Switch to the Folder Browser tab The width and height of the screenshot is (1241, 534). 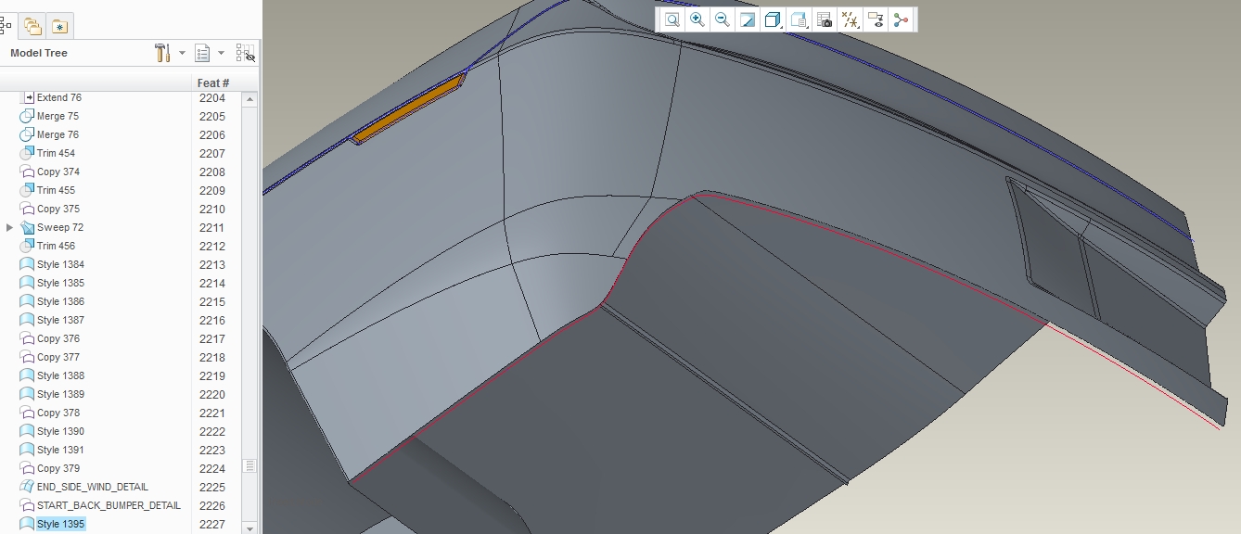click(x=32, y=26)
